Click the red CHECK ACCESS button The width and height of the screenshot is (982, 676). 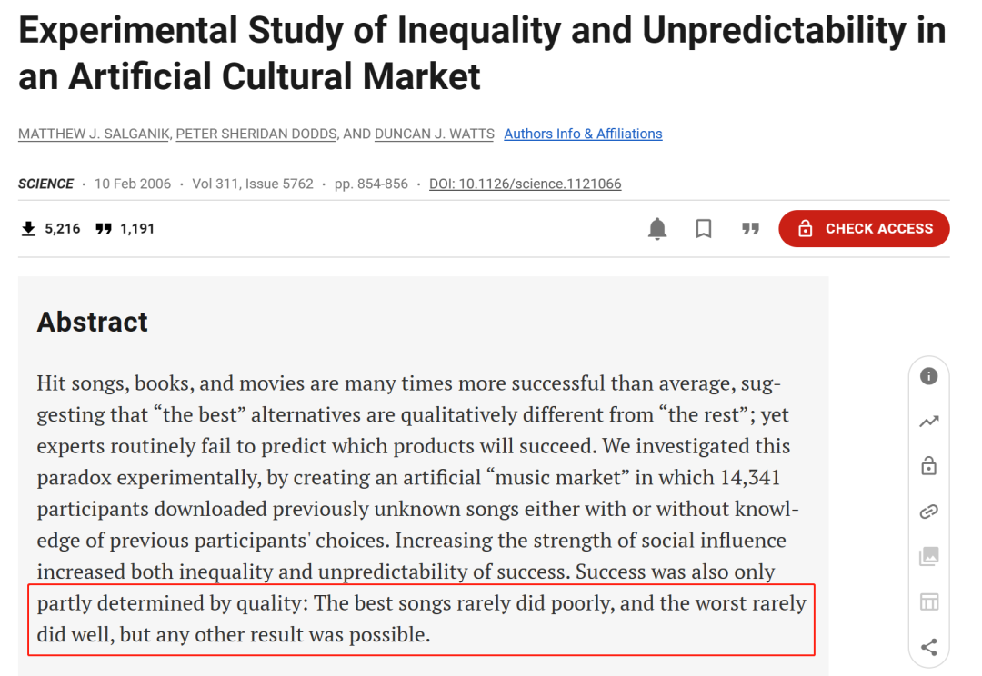(864, 228)
